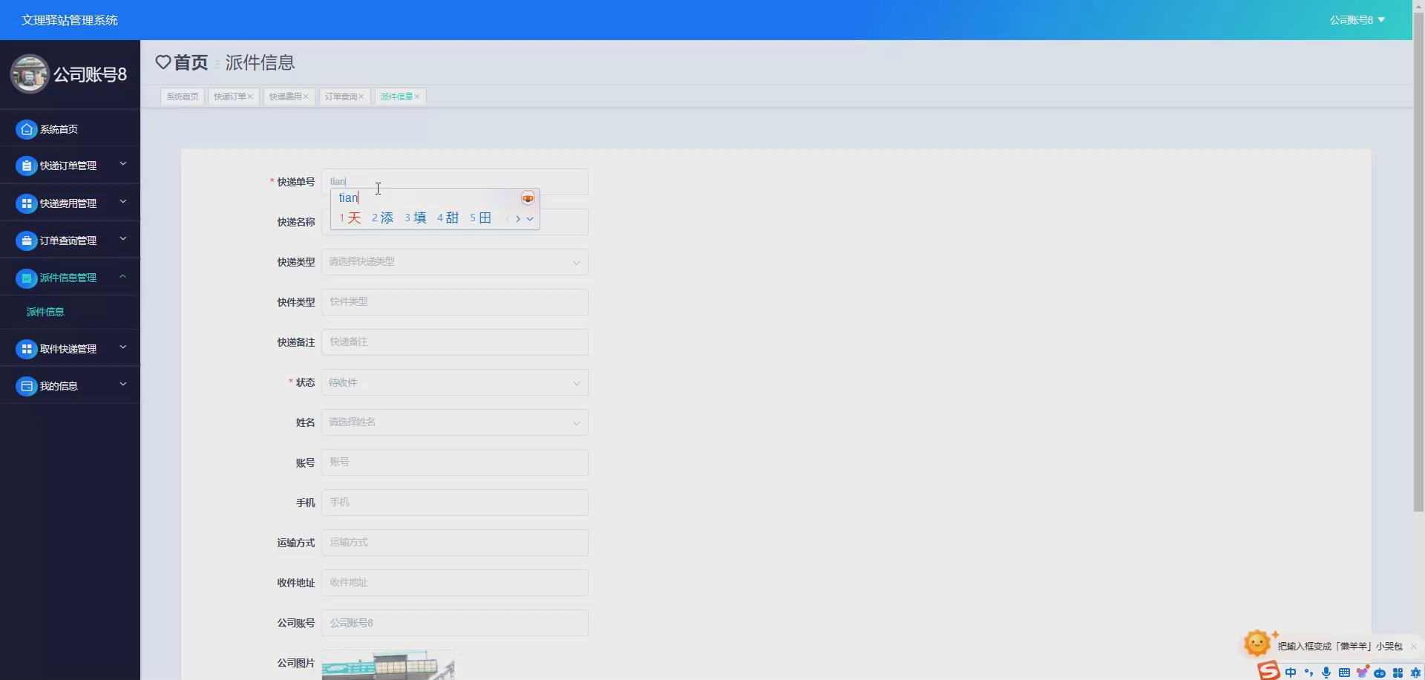Click the microphone voice input icon

point(1326,673)
